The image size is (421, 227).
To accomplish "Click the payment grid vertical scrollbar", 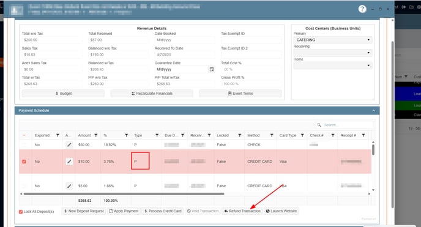I will (x=373, y=150).
